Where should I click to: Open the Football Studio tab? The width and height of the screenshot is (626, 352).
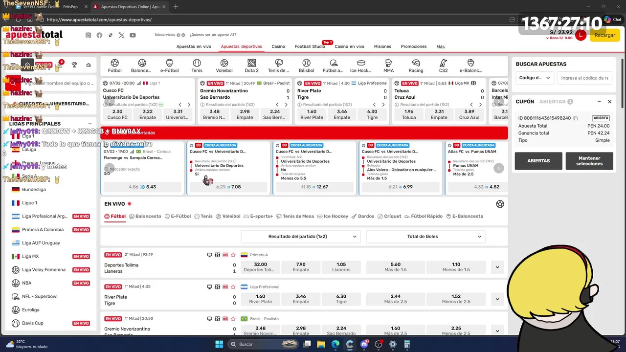tap(310, 46)
